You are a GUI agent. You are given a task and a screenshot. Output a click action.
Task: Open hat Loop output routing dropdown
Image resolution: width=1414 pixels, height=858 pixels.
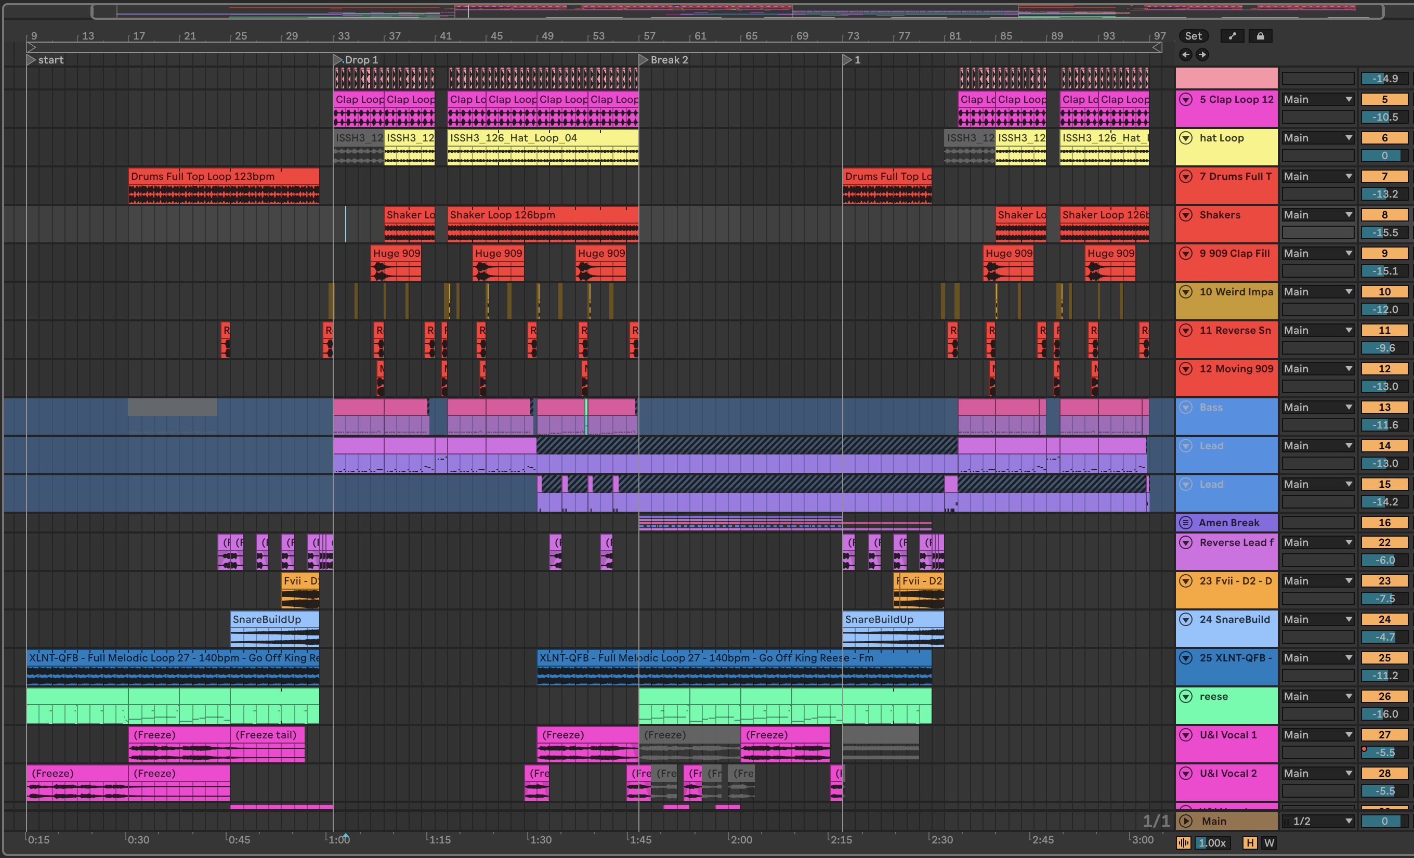point(1318,138)
